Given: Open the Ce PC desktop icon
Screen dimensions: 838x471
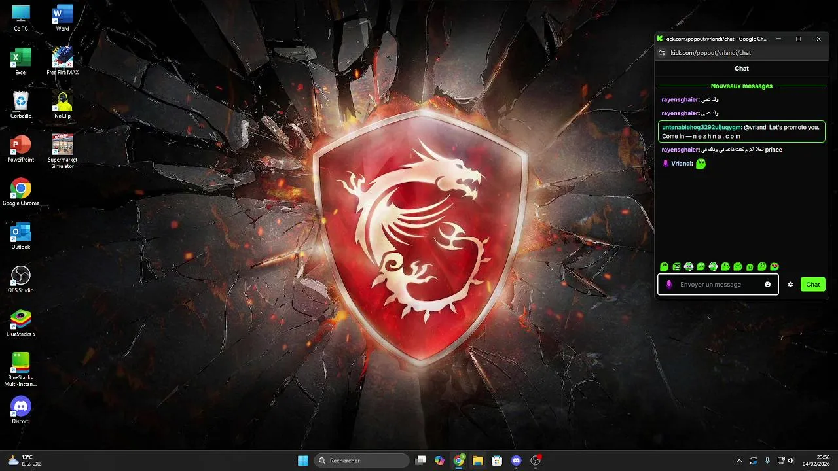Looking at the screenshot, I should tap(21, 18).
